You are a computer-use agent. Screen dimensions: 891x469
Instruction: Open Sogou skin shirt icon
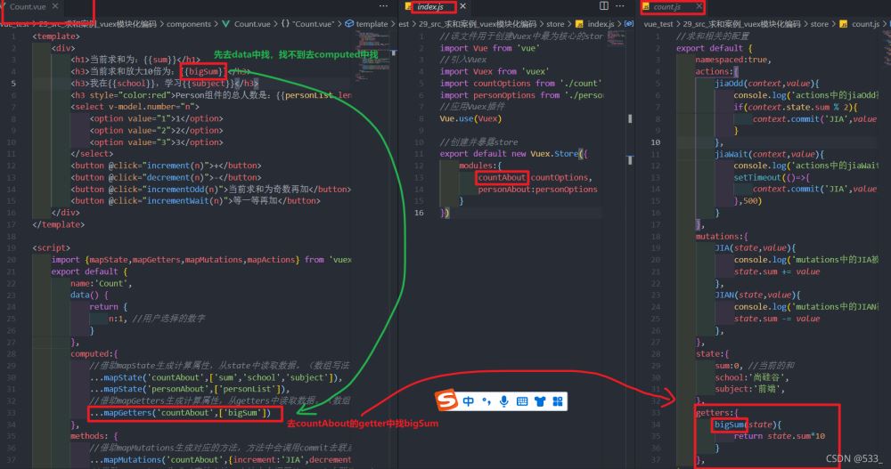point(540,401)
